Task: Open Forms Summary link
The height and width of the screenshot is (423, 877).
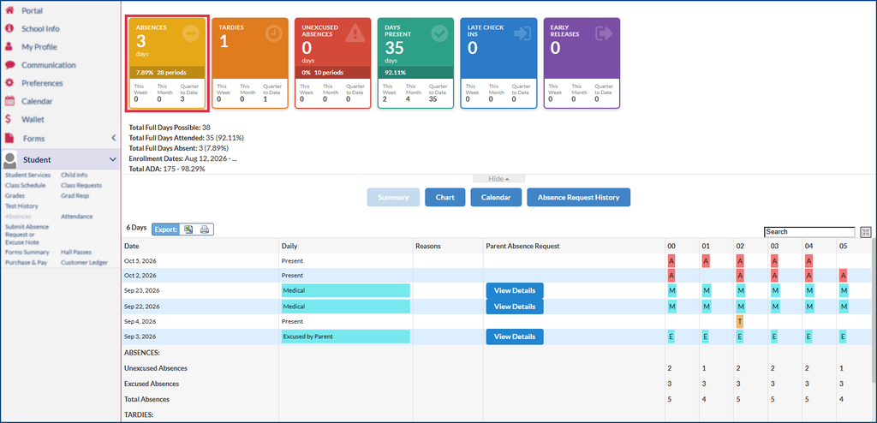Action: point(28,253)
